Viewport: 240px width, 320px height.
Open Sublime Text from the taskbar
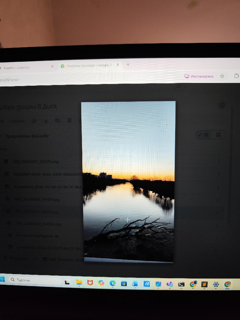[204, 284]
